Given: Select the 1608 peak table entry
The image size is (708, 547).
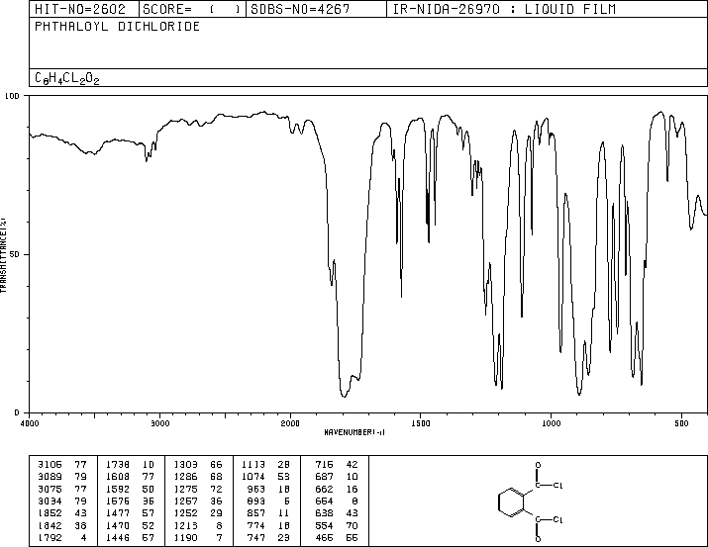Looking at the screenshot, I should [x=130, y=476].
